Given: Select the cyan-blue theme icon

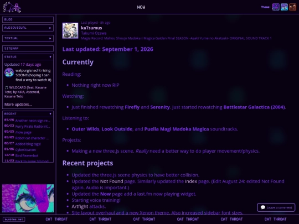Looking at the screenshot, I should pos(284,7).
